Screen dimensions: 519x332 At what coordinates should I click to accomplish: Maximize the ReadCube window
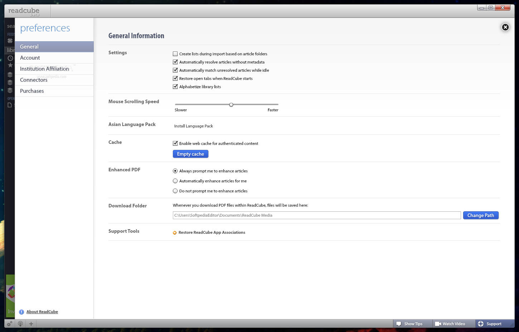point(491,7)
